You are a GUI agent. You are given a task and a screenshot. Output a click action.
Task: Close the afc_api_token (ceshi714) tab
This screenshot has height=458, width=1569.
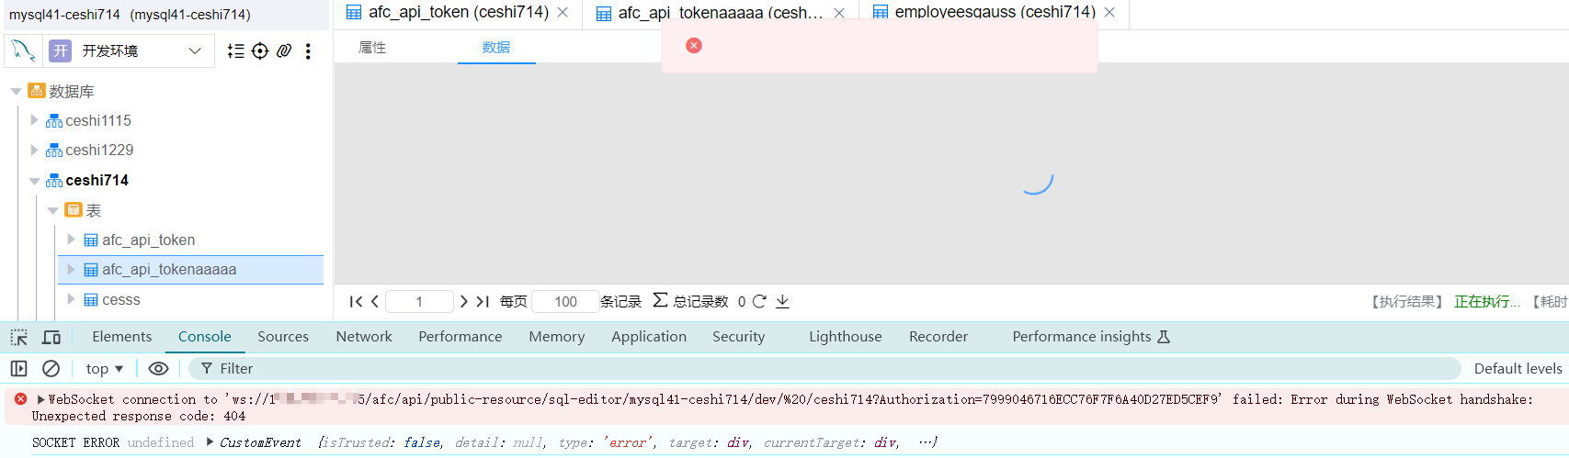[563, 13]
